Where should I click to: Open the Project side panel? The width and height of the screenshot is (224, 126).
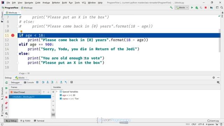pyautogui.click(x=2, y=17)
